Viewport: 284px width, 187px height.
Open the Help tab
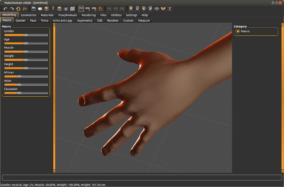145,15
